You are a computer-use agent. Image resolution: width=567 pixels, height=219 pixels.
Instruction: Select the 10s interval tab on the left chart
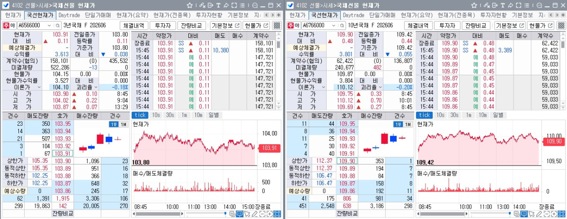coord(156,115)
